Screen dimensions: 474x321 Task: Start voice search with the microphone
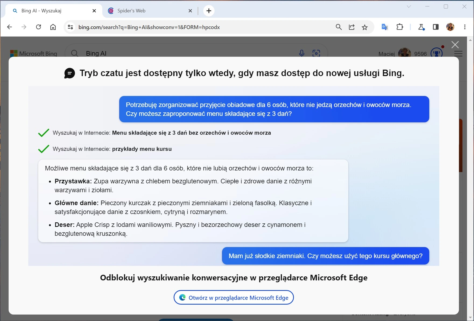point(302,53)
